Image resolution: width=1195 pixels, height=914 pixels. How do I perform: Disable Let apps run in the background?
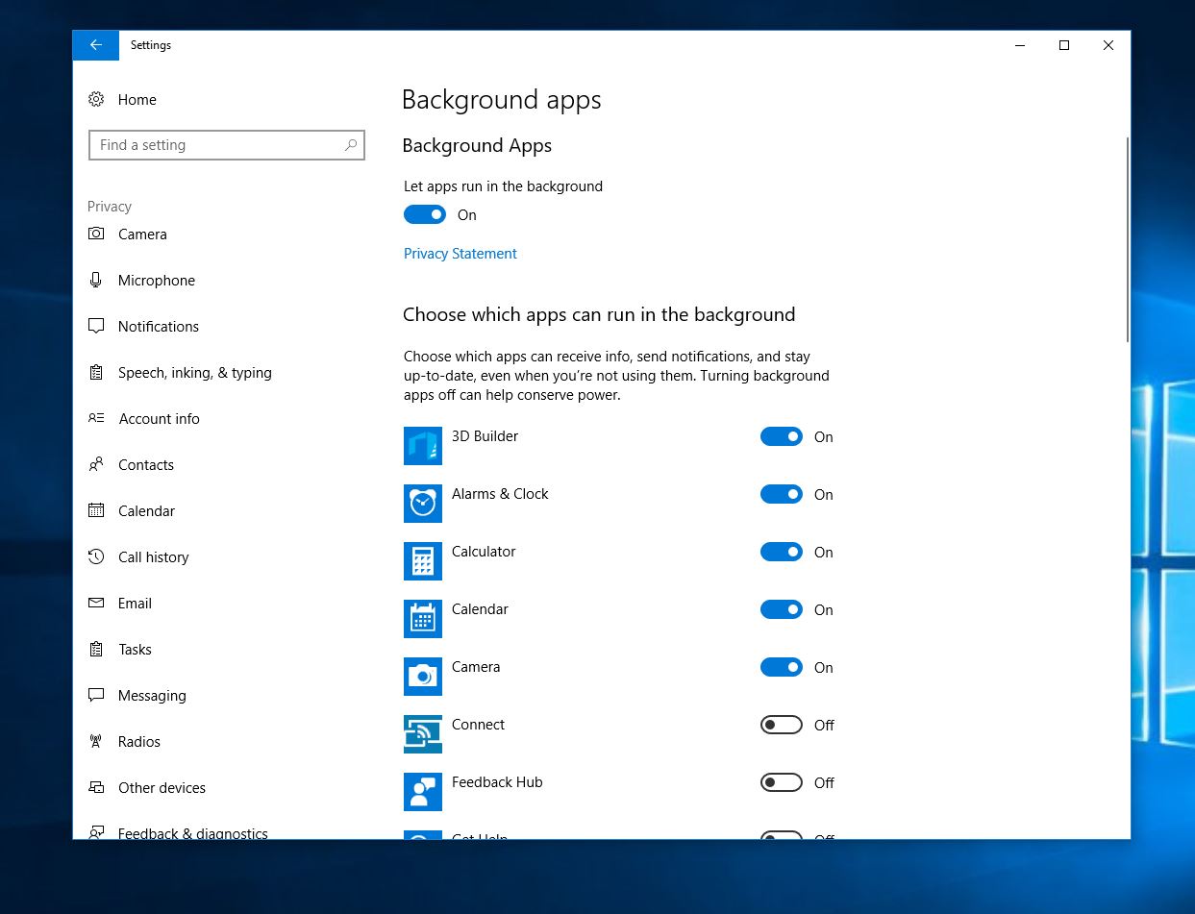point(425,215)
